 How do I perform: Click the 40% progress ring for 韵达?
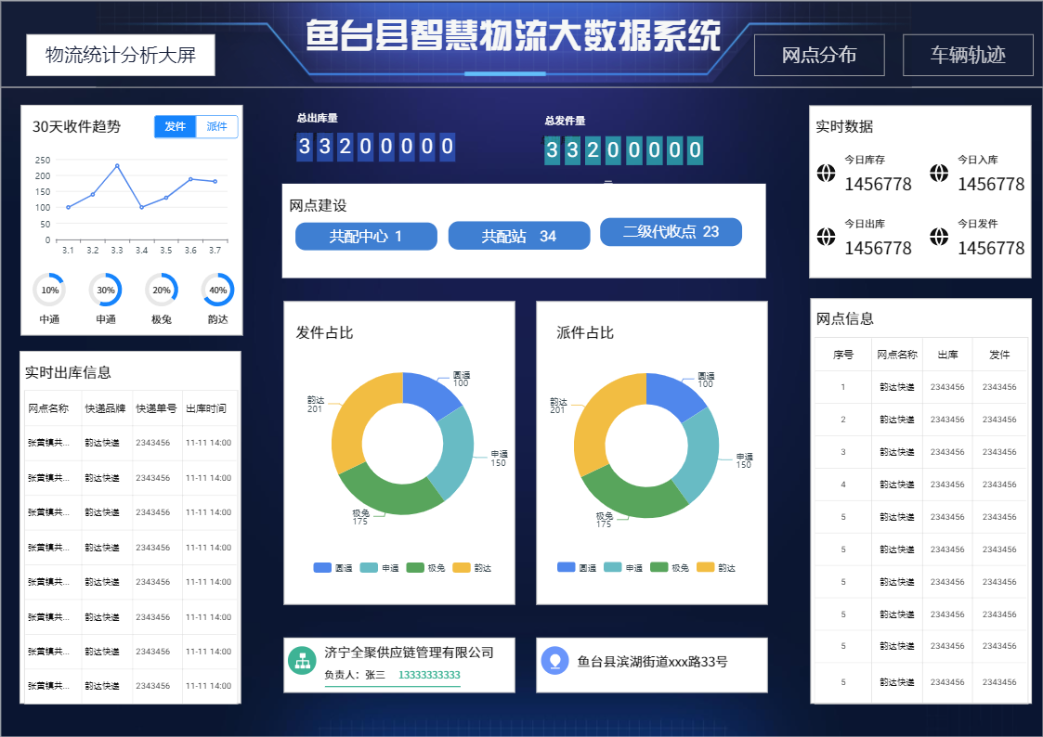(x=217, y=290)
